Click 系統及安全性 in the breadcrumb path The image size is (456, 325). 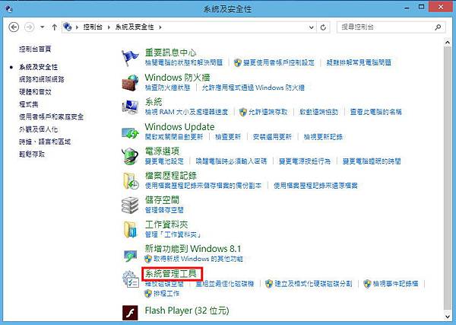tap(135, 27)
